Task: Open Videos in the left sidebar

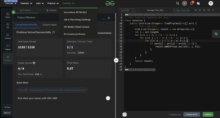Action: 8,47
